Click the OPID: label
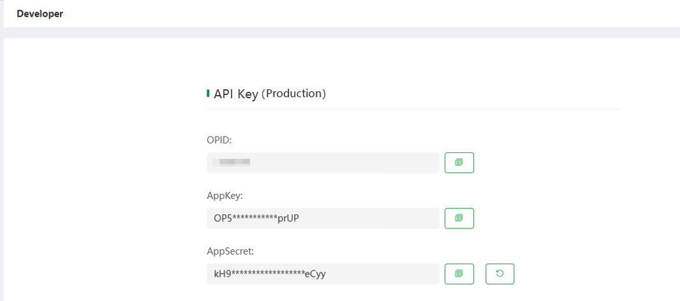This screenshot has height=301, width=680. point(219,140)
